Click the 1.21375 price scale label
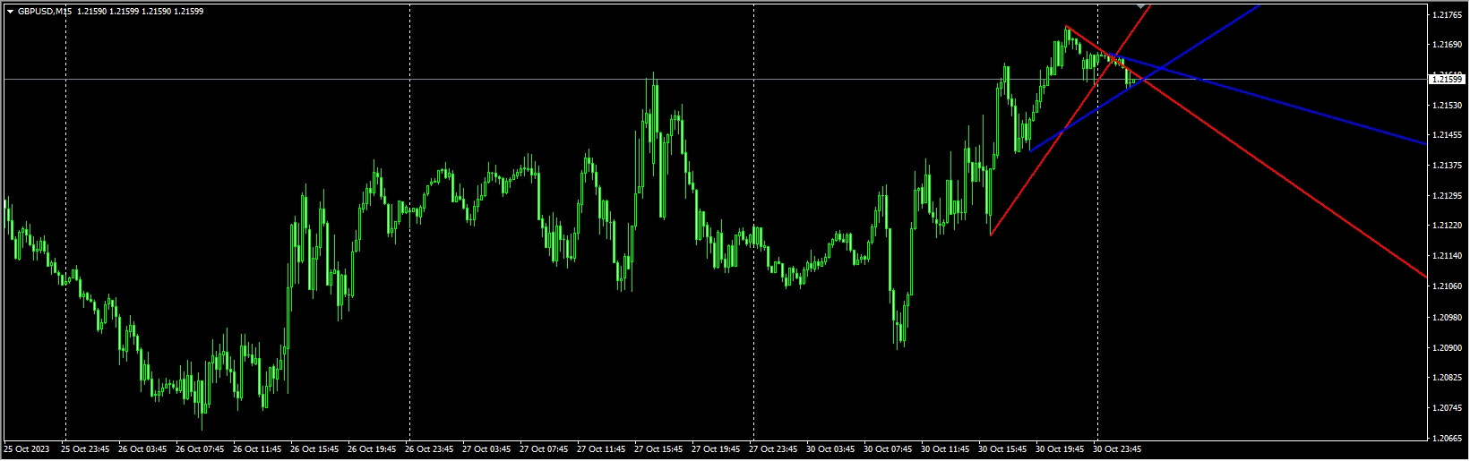 click(x=1446, y=166)
